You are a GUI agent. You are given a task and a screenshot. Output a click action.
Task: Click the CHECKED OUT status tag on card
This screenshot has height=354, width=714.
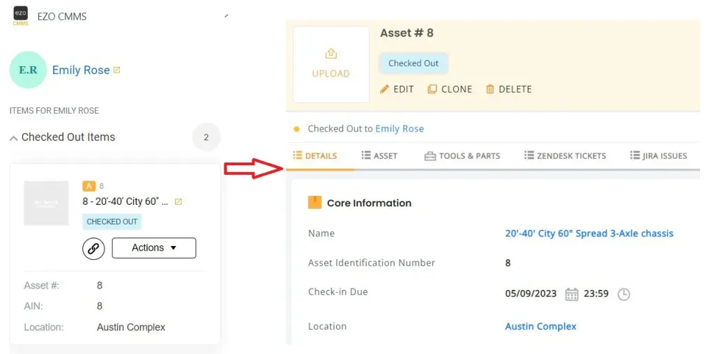click(x=112, y=222)
